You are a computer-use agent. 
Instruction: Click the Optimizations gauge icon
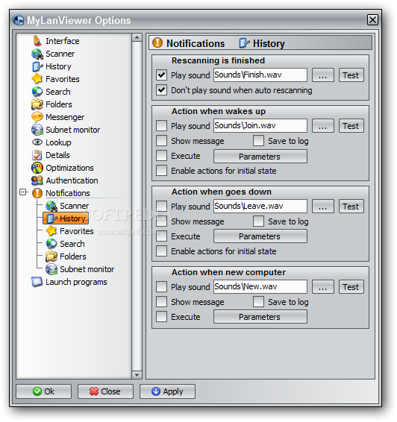(x=37, y=168)
